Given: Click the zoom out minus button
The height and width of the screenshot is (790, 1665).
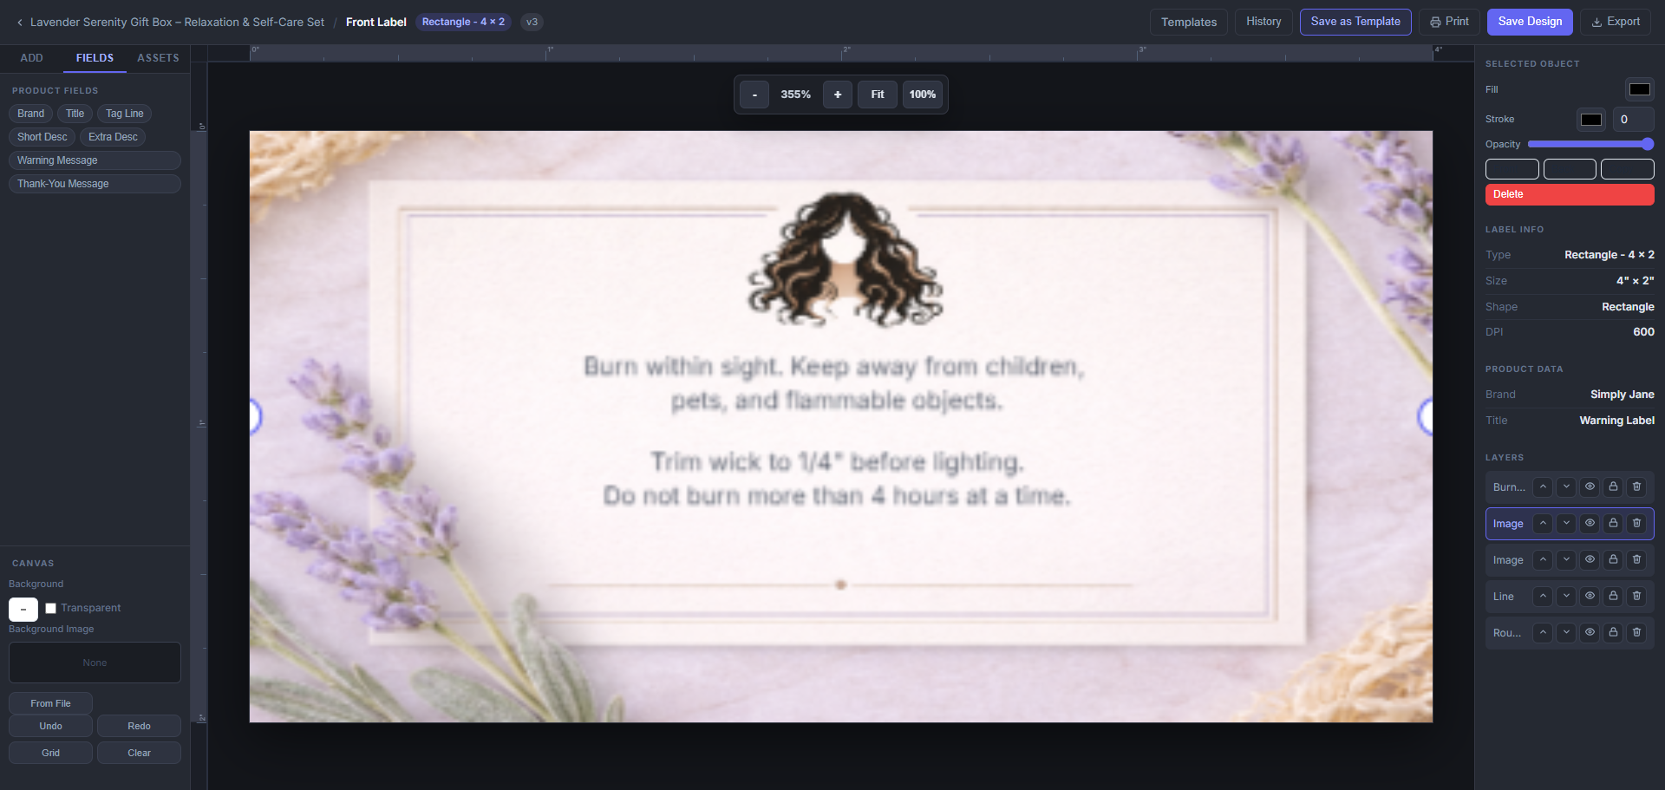Looking at the screenshot, I should click(754, 95).
